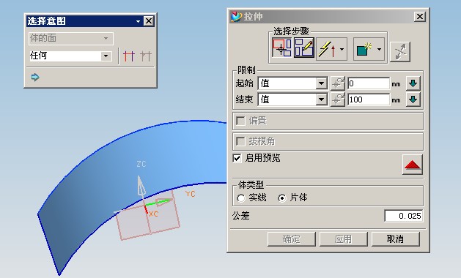The height and width of the screenshot is (278, 461).
Task: Click the reverse direction arrows icon
Action: click(400, 52)
